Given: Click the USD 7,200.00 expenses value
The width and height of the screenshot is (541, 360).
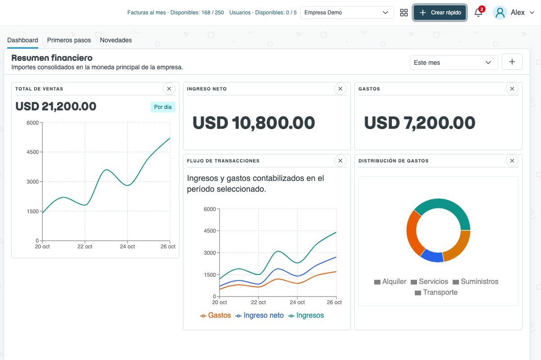Looking at the screenshot, I should (x=420, y=123).
